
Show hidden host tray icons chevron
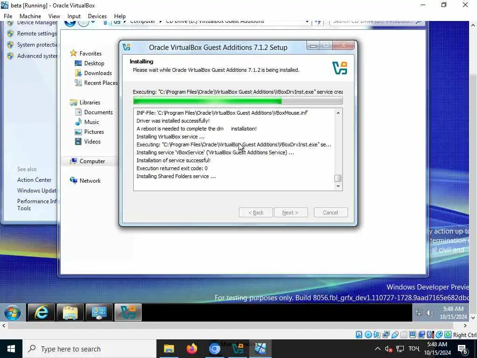pos(377,349)
